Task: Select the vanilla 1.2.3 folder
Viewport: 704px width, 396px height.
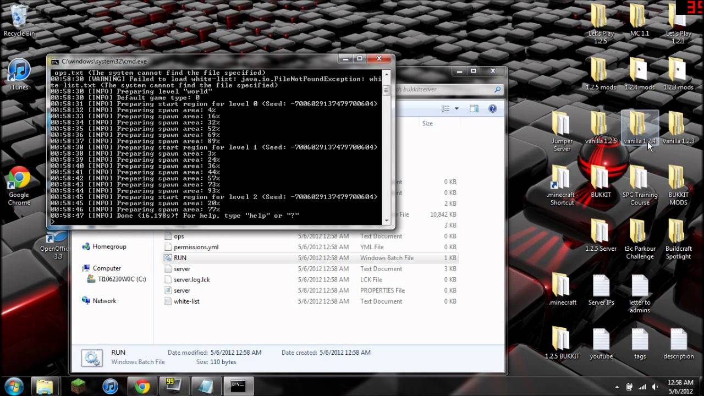Action: pos(678,128)
